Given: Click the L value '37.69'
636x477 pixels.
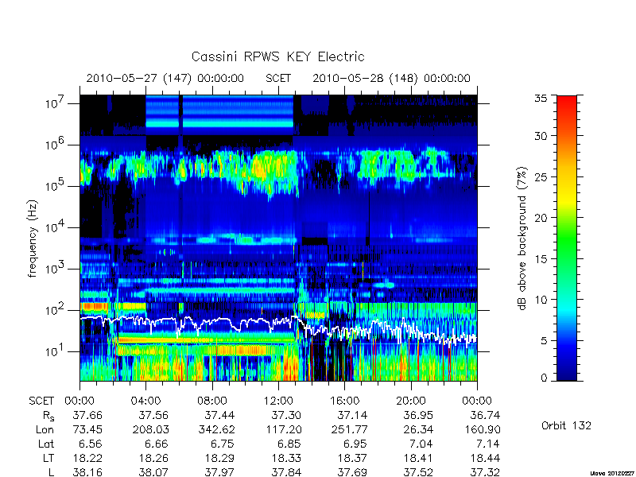Looking at the screenshot, I should (352, 472).
